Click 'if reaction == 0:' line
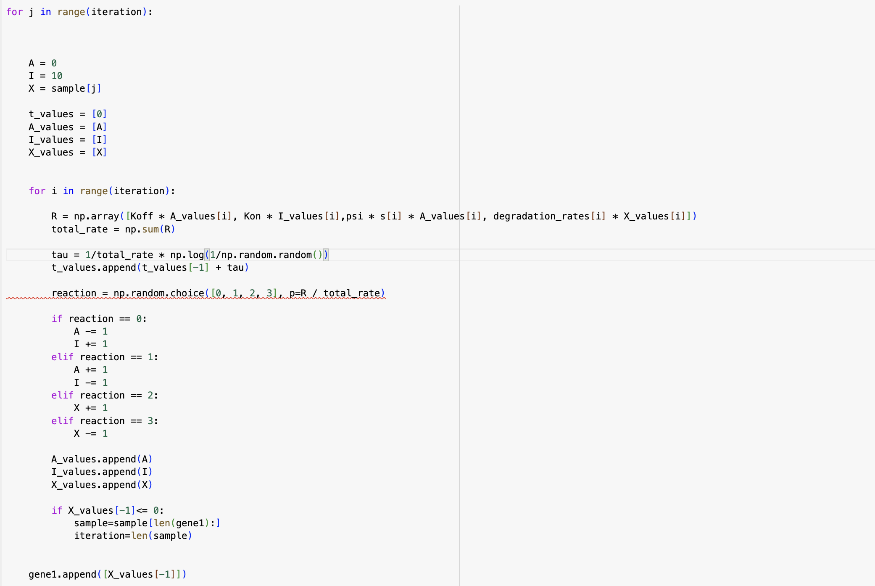875x586 pixels. 99,319
